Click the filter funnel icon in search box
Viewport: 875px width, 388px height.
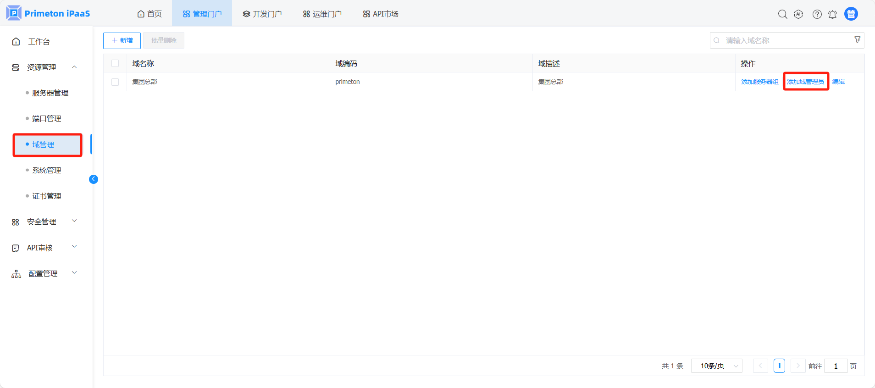point(857,40)
